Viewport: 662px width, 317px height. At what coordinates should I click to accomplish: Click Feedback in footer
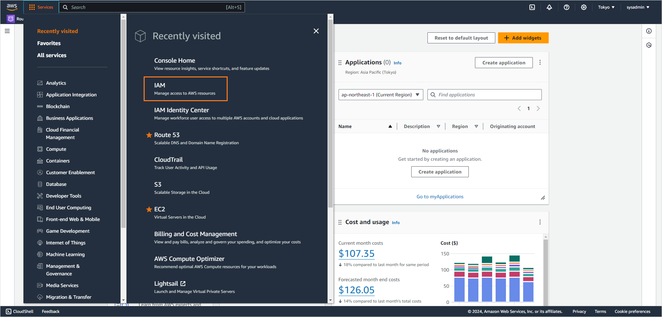point(51,311)
